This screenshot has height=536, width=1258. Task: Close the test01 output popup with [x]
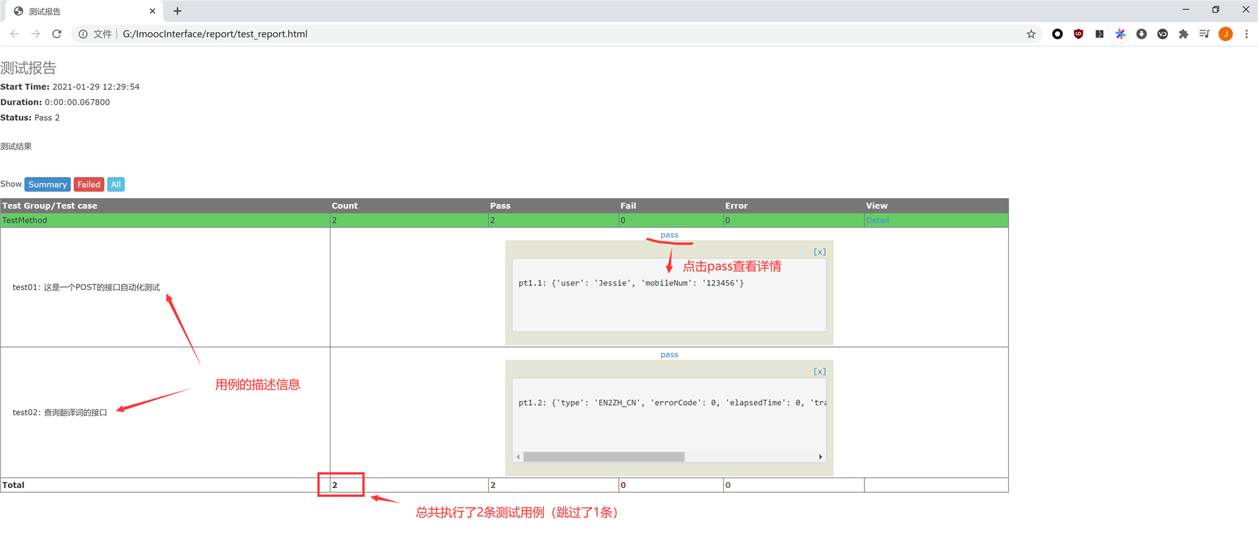tap(819, 252)
